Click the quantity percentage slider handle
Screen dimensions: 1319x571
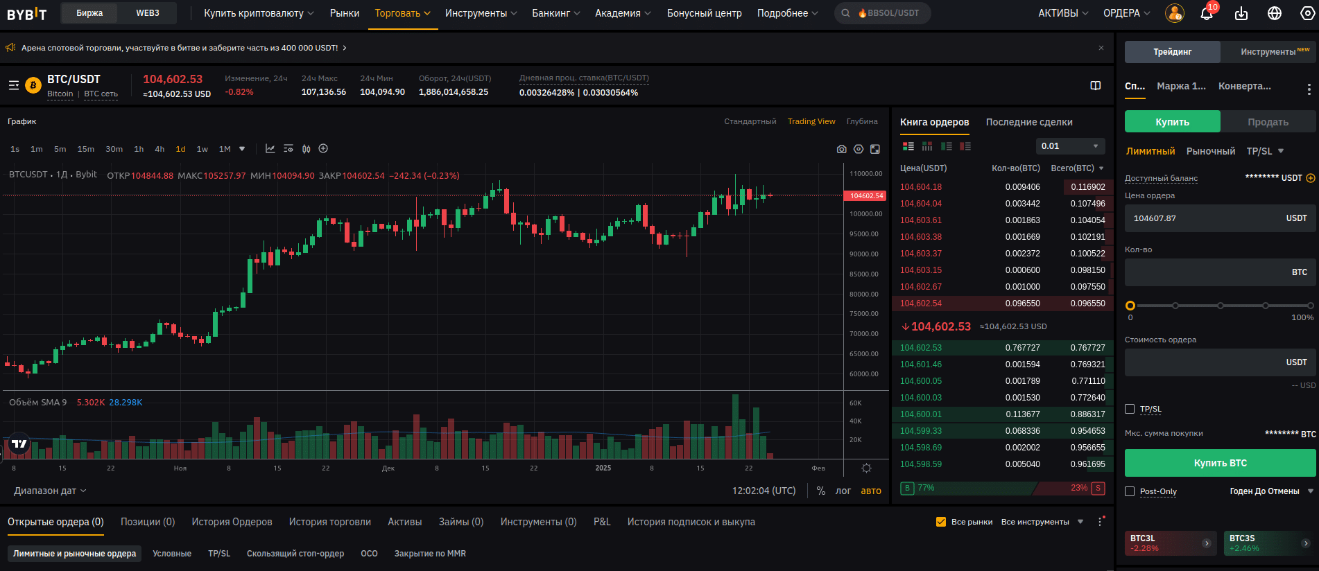coord(1130,306)
